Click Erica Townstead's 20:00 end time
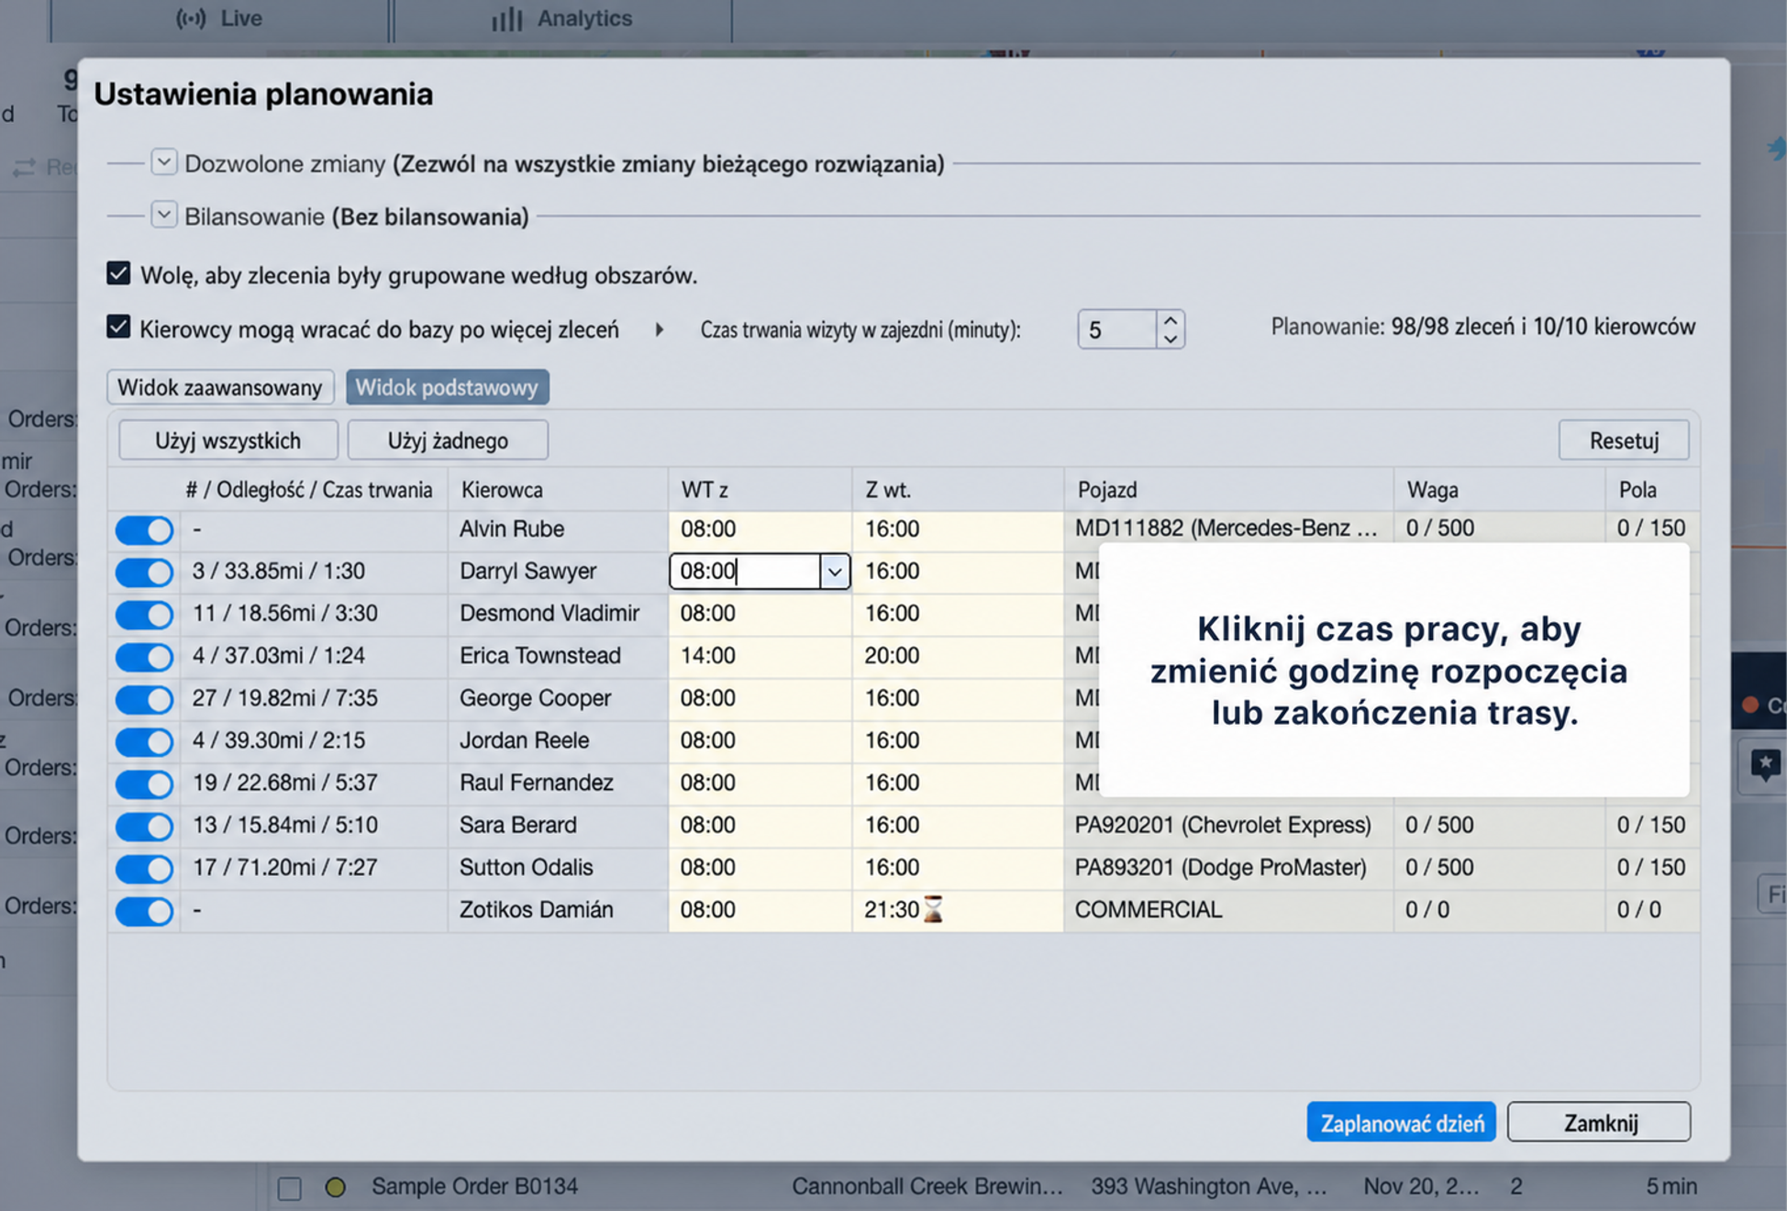The image size is (1787, 1211). pyautogui.click(x=958, y=656)
